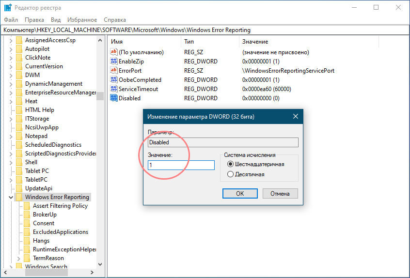
Task: Select the Десятичная radio button
Action: point(230,174)
